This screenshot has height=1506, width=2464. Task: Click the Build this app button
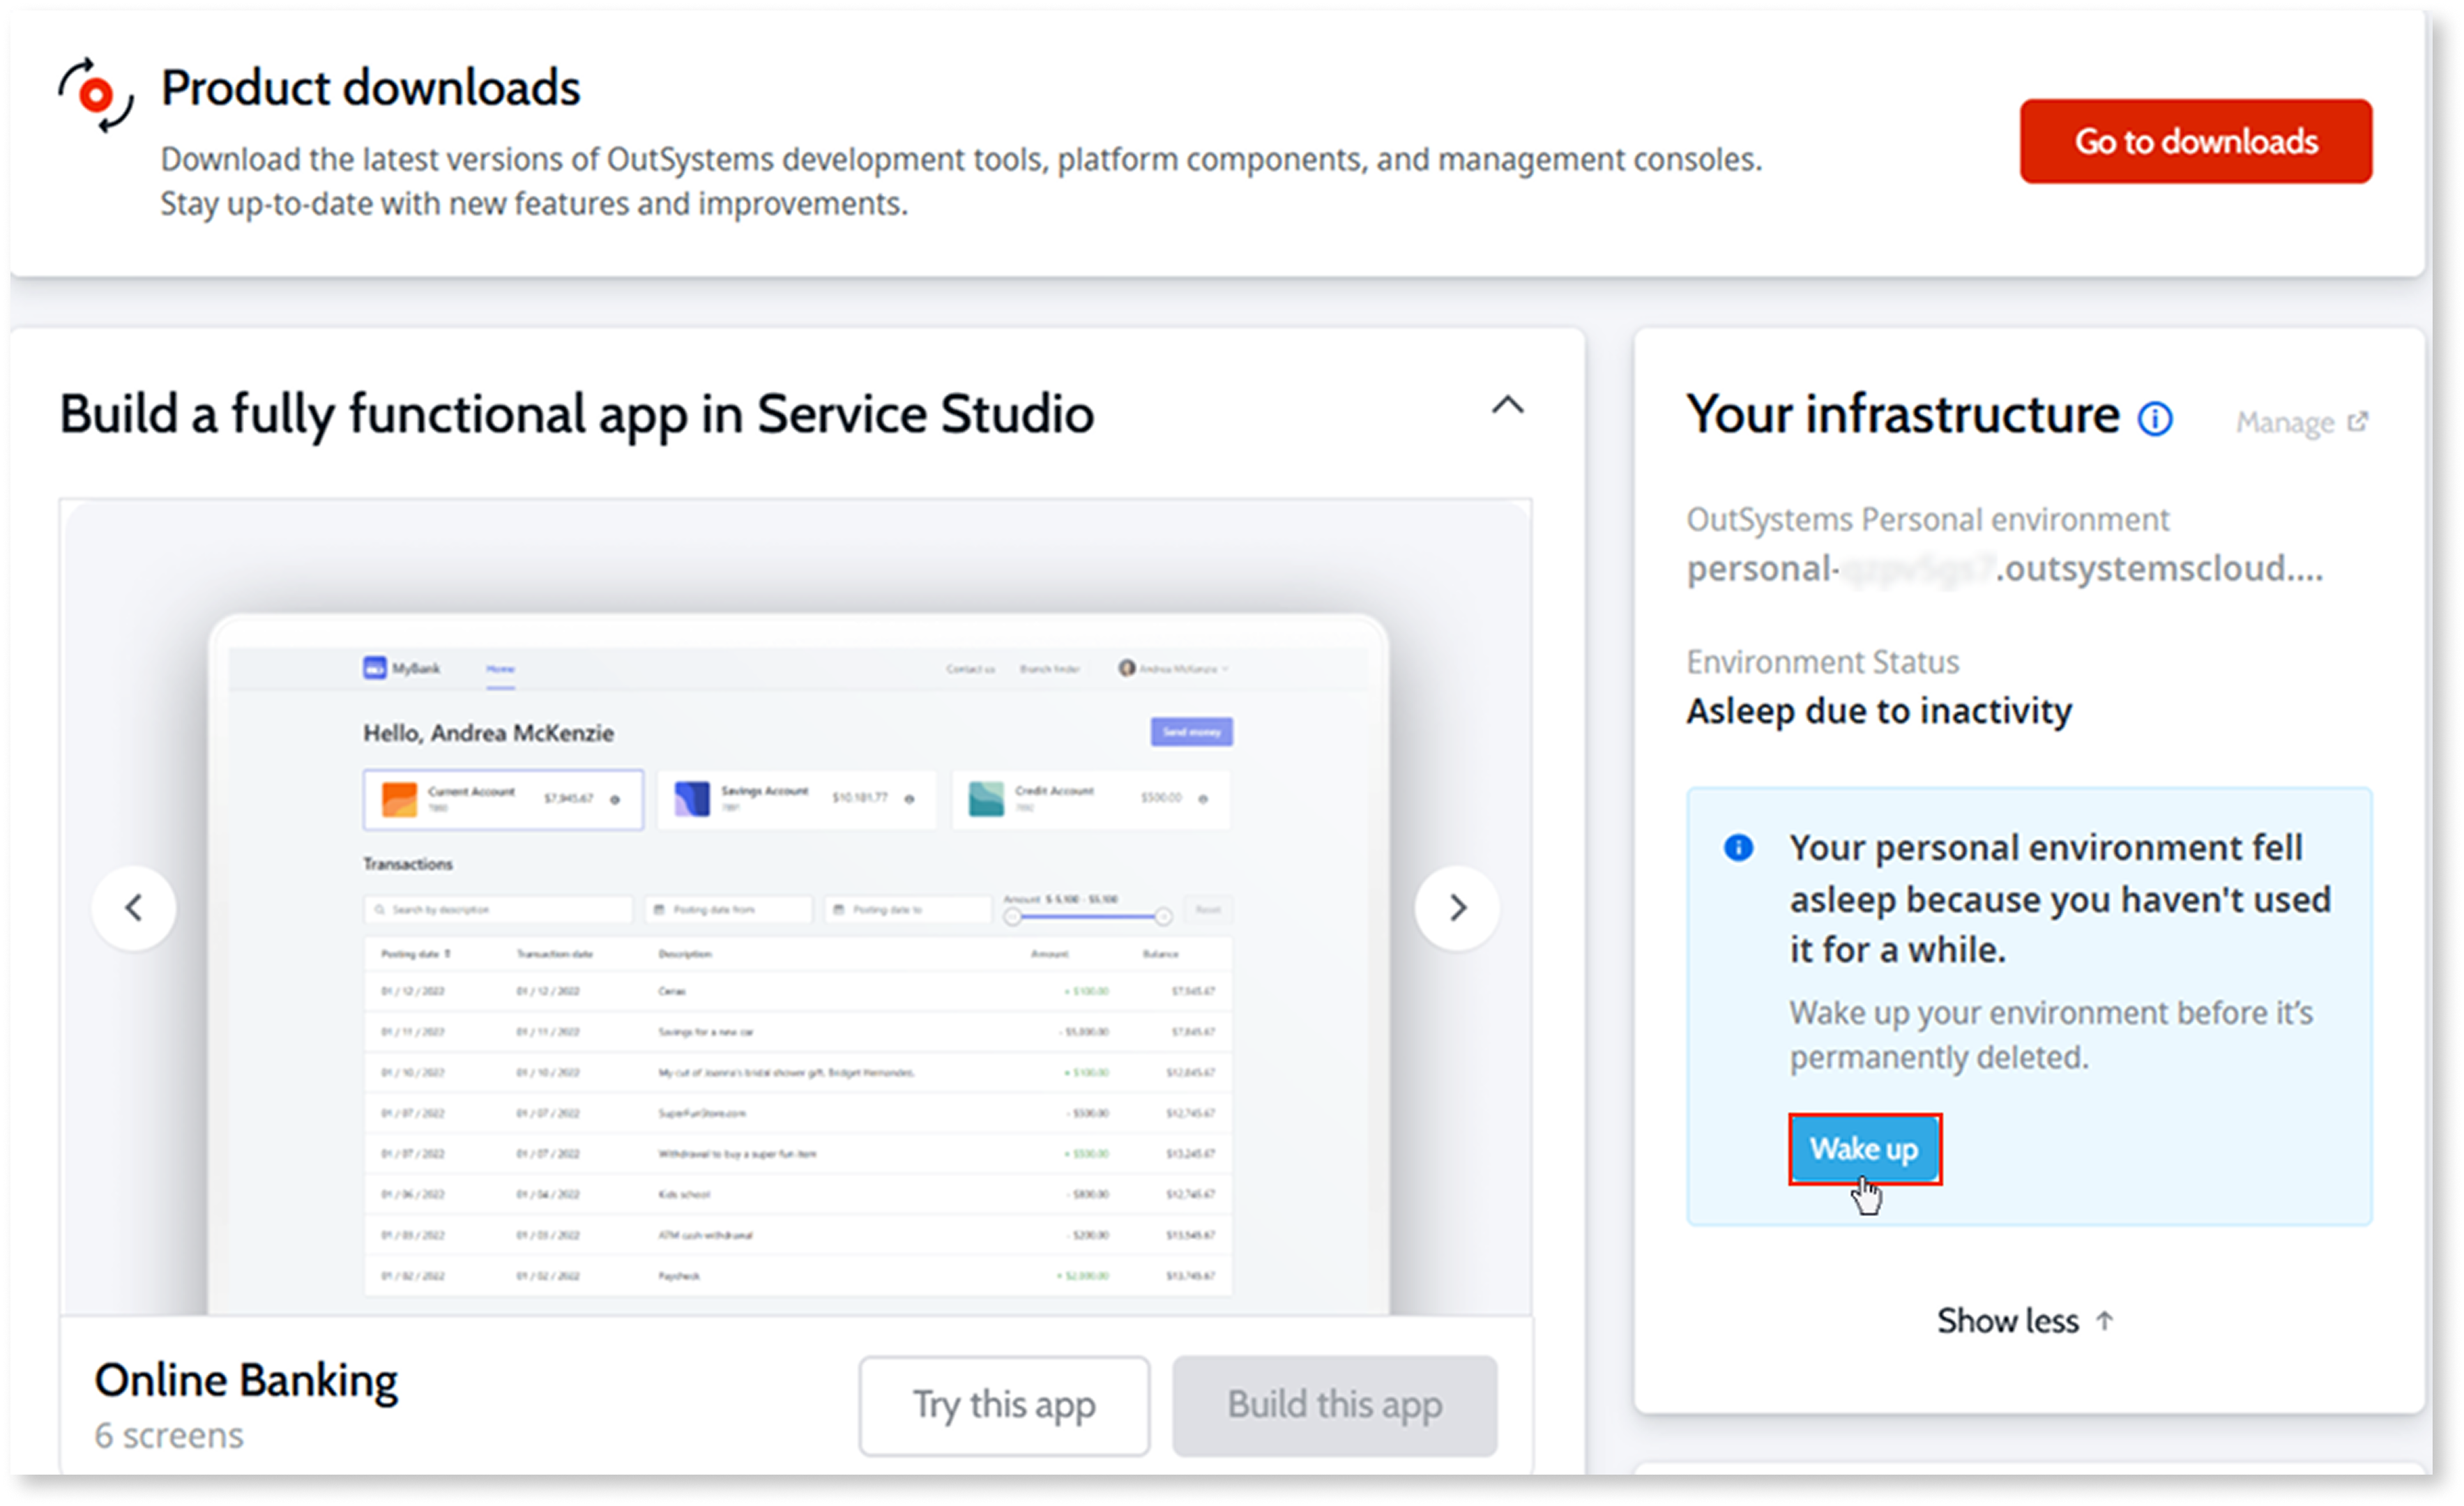1334,1405
